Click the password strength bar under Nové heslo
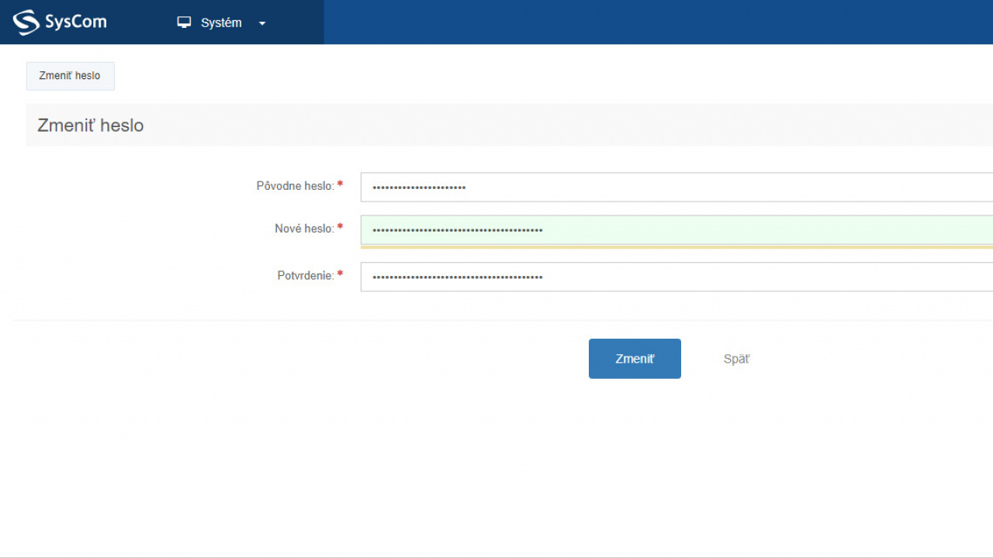Screen dimensions: 993x558 675,247
